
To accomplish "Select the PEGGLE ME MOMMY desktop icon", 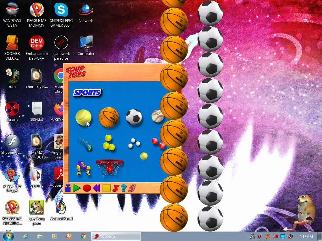I will pyautogui.click(x=36, y=15).
